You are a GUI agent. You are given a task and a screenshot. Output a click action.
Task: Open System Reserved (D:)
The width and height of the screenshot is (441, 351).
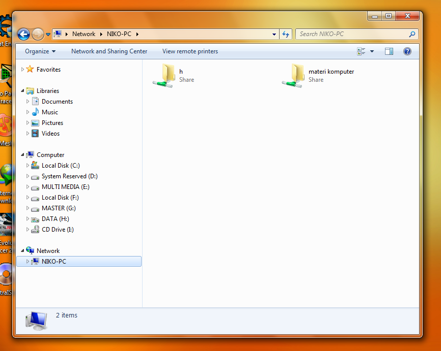69,176
